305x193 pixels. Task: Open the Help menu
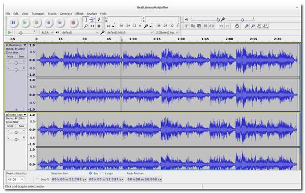[103, 14]
